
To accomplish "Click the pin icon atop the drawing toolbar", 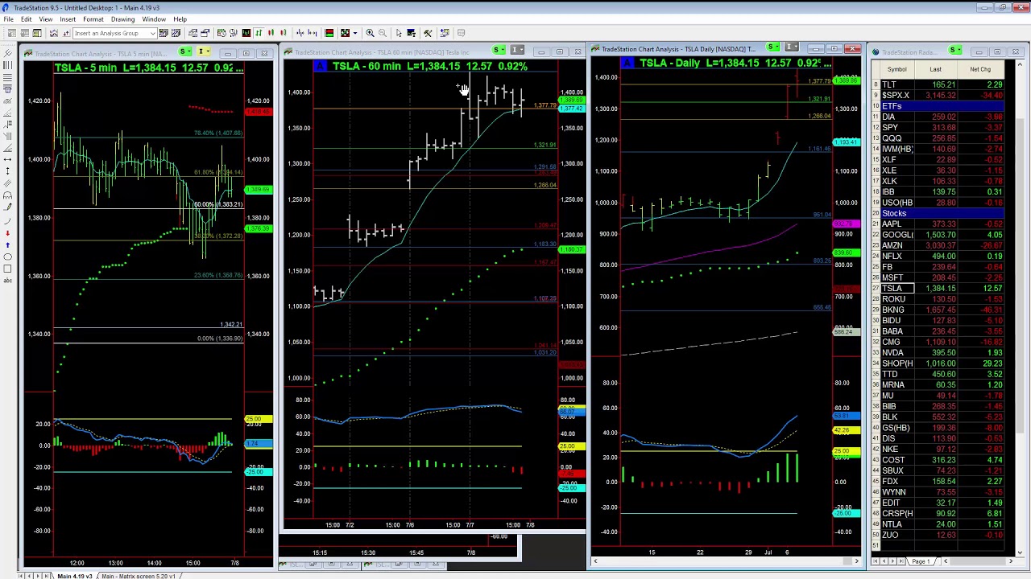I will pyautogui.click(x=7, y=52).
